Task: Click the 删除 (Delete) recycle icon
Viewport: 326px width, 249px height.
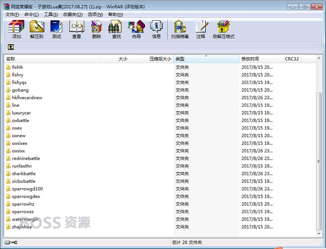Action: coord(96,26)
